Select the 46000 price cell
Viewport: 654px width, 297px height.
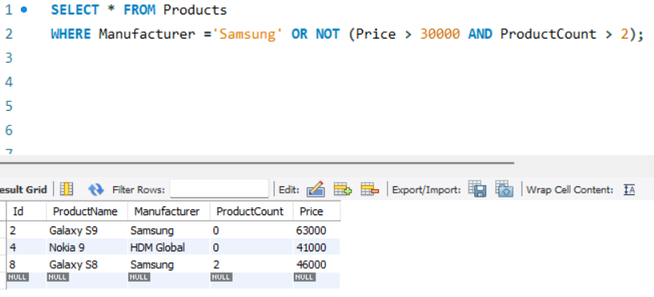pyautogui.click(x=317, y=264)
